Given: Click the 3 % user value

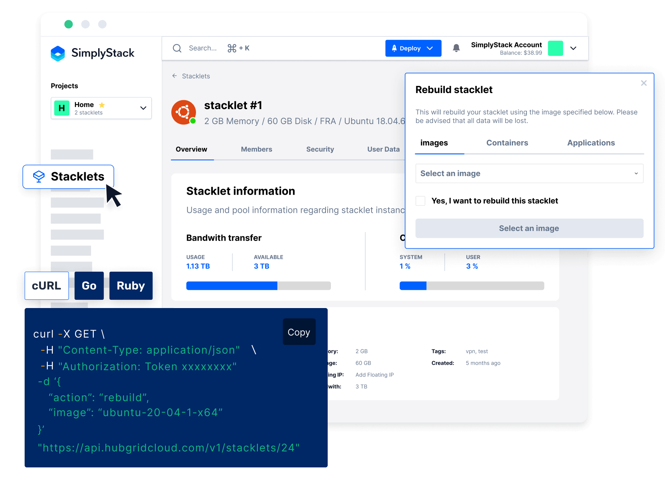Looking at the screenshot, I should [472, 266].
